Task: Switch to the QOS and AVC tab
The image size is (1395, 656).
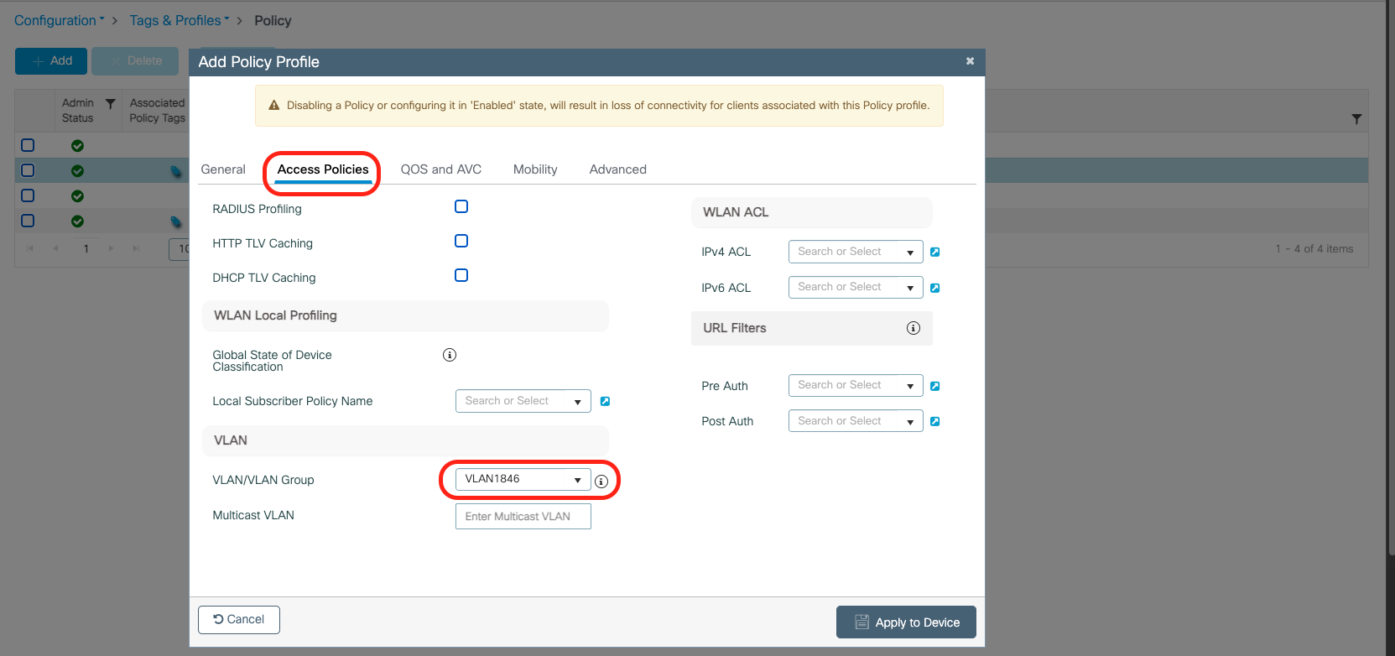Action: coord(441,169)
